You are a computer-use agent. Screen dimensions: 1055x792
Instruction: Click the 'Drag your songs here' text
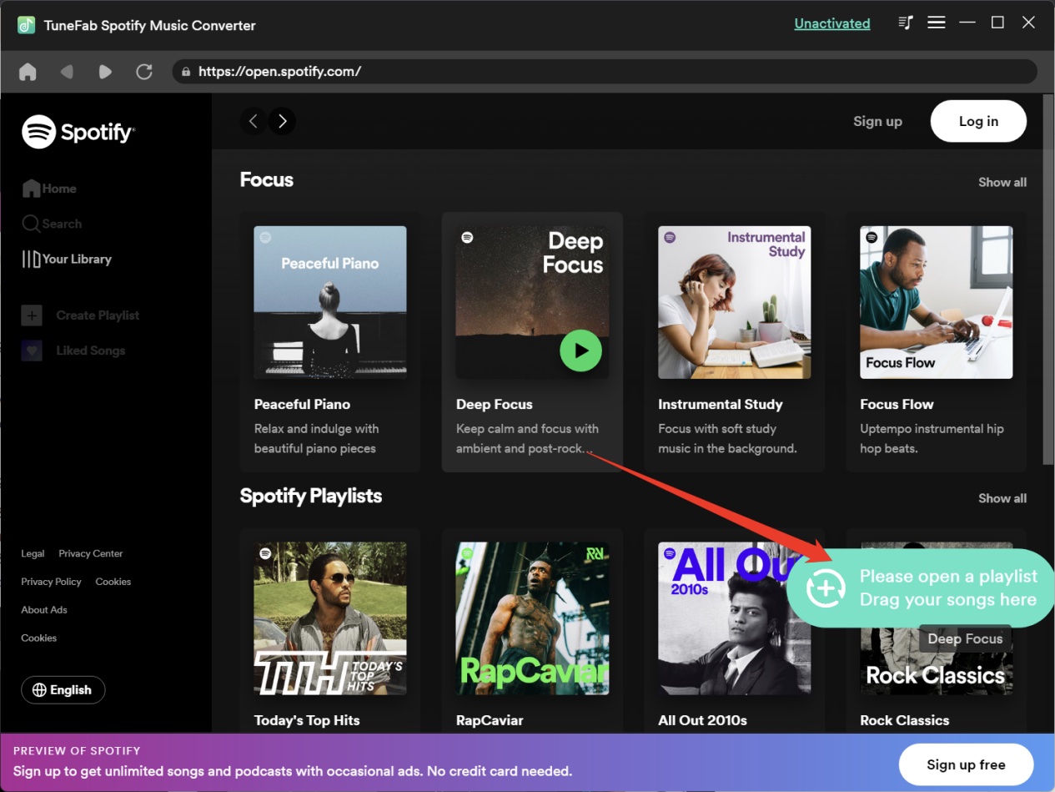click(x=948, y=599)
